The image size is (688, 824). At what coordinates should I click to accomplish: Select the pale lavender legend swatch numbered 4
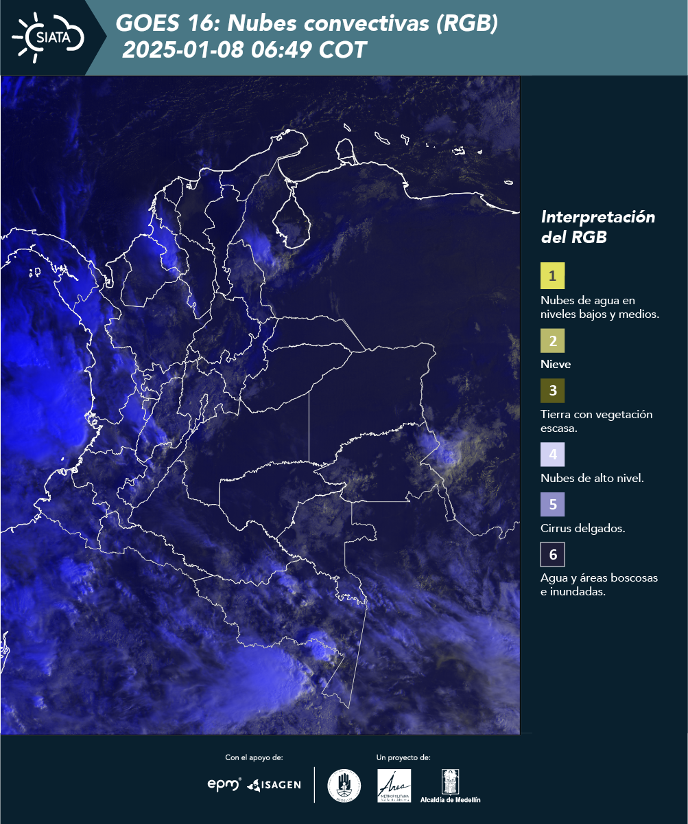[552, 455]
